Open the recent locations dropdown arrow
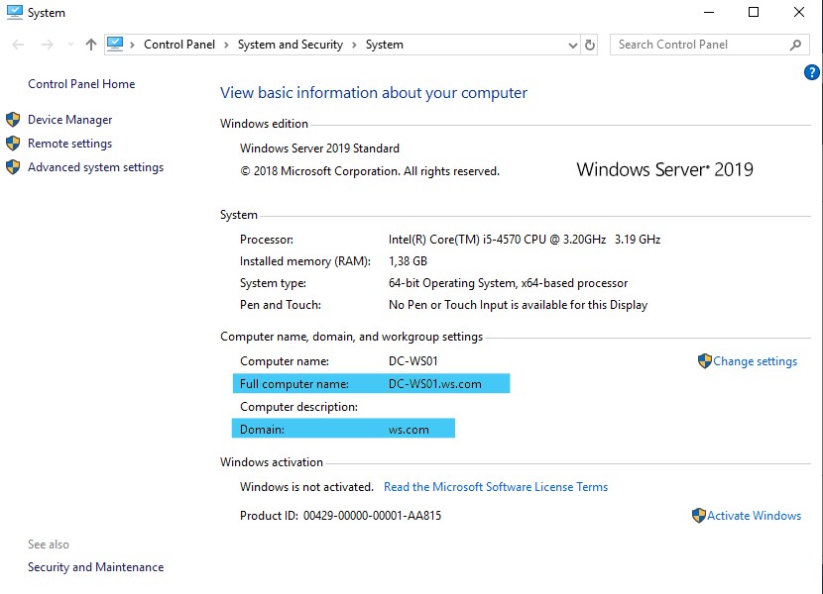The height and width of the screenshot is (594, 823). [x=70, y=45]
